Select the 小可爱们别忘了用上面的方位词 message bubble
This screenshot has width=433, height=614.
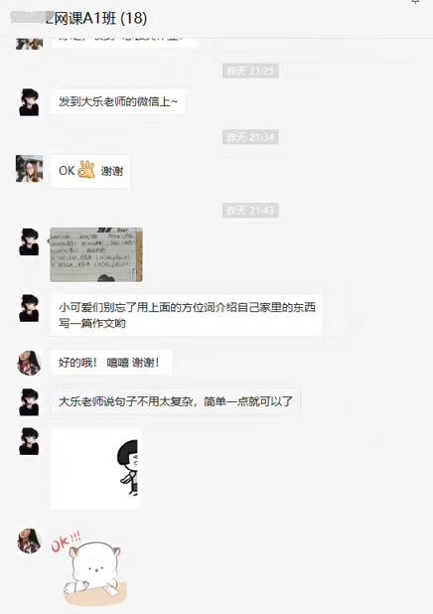(187, 315)
